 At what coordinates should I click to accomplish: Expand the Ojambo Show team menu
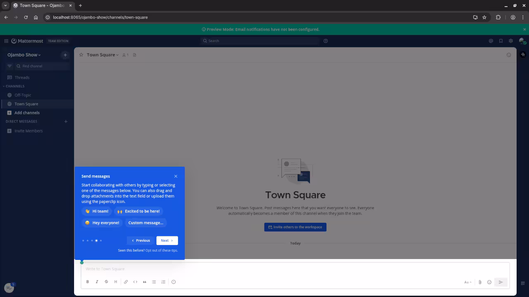[24, 55]
